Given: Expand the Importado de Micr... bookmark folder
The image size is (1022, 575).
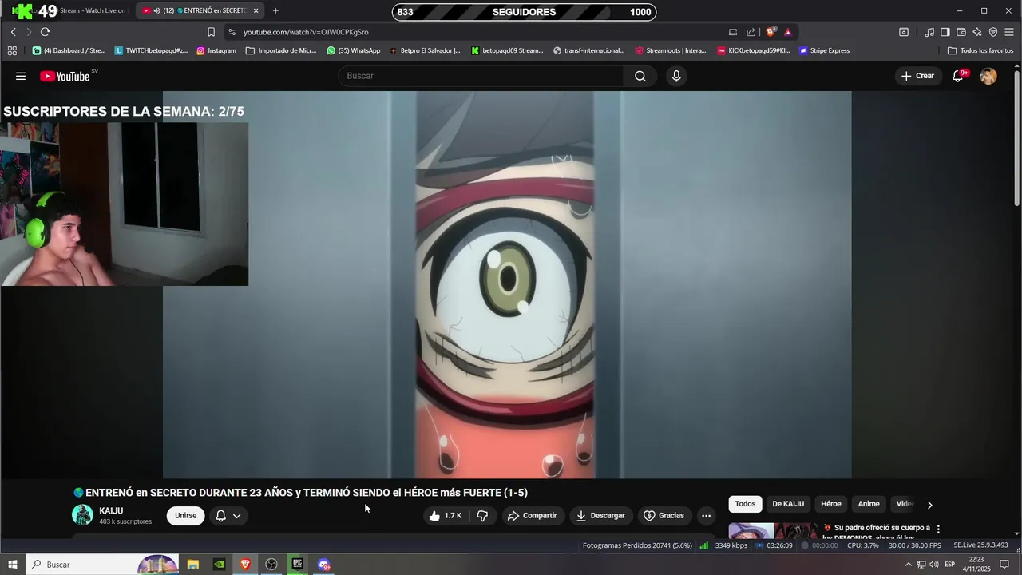Looking at the screenshot, I should click(281, 50).
